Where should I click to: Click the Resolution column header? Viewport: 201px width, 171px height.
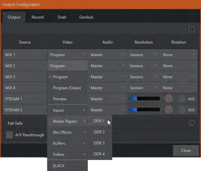click(x=143, y=42)
